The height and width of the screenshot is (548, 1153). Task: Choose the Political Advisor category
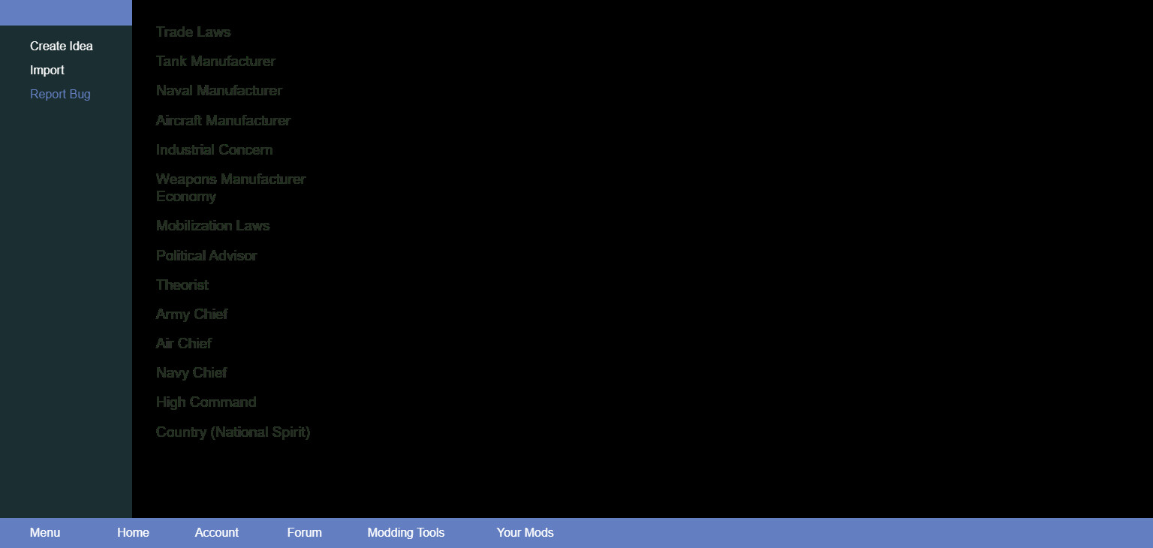click(x=206, y=256)
